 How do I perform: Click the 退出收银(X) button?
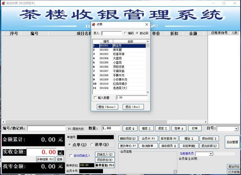coord(209,146)
